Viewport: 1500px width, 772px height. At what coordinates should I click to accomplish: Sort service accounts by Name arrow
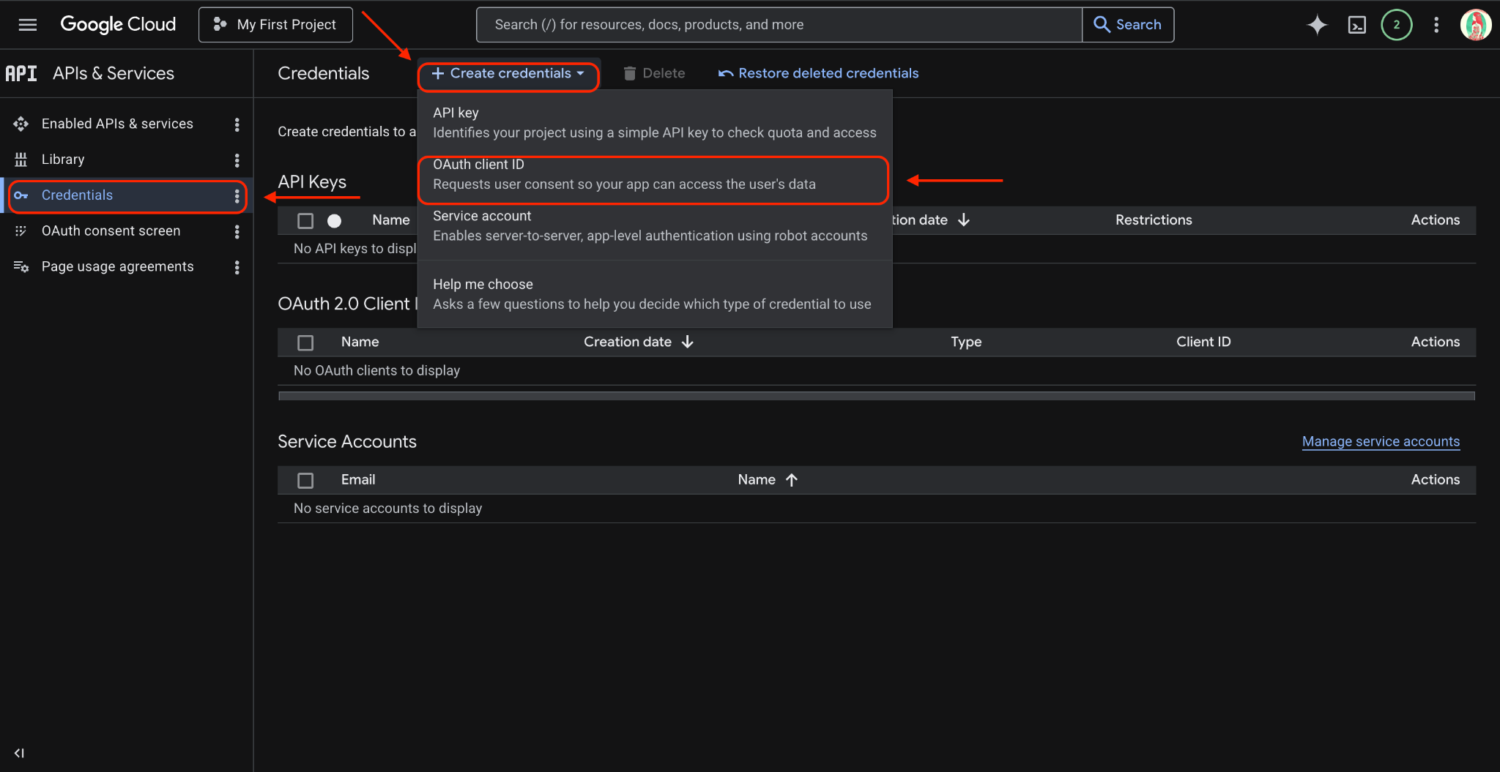coord(792,480)
